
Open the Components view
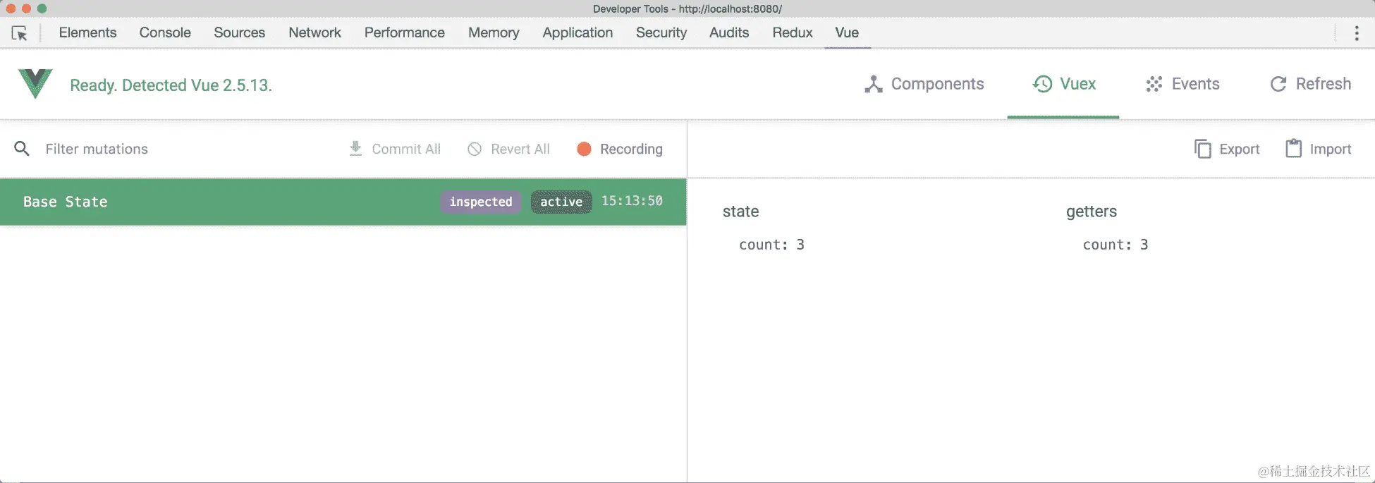(924, 84)
